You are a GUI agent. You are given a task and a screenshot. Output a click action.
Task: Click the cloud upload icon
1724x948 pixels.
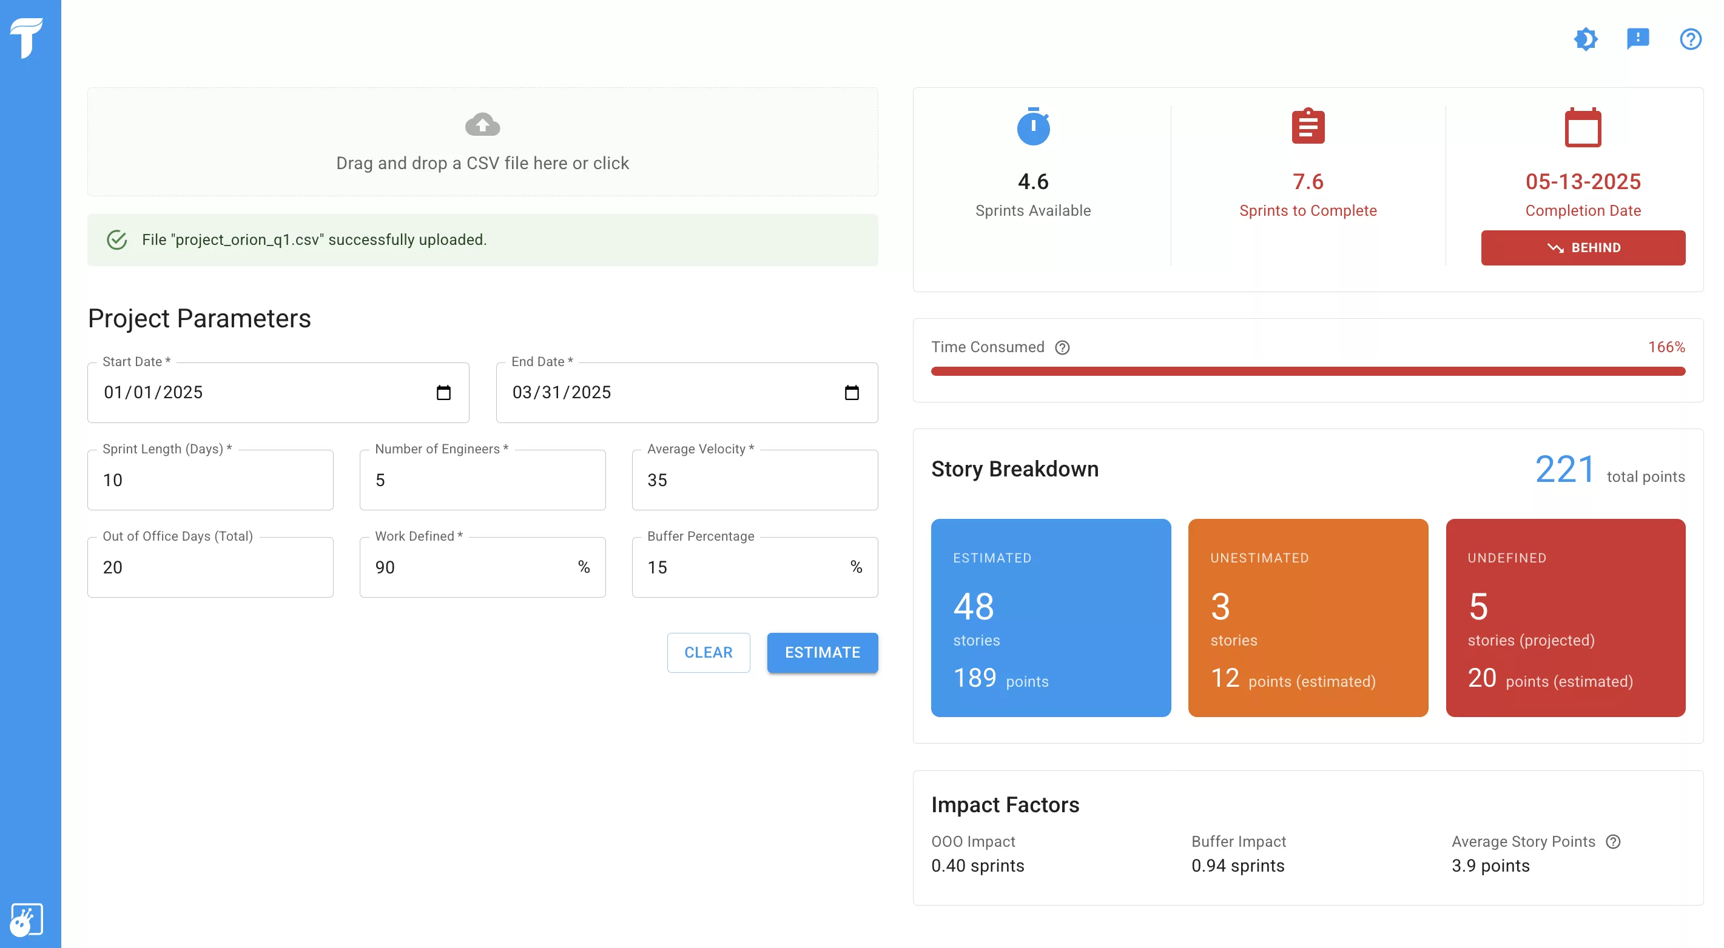482,124
